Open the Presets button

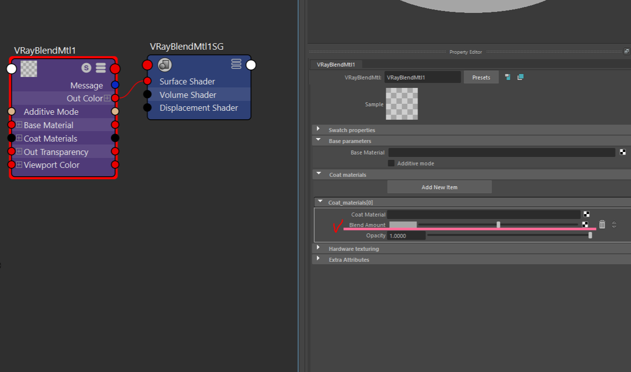tap(481, 77)
